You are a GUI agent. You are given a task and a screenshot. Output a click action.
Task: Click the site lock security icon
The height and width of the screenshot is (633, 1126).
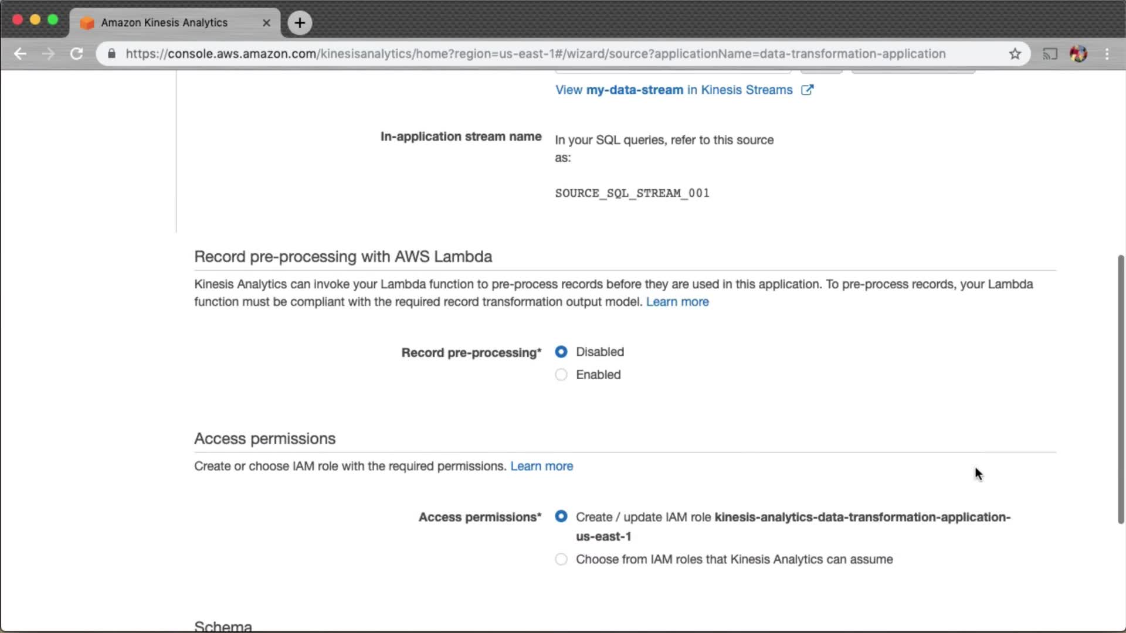tap(111, 54)
